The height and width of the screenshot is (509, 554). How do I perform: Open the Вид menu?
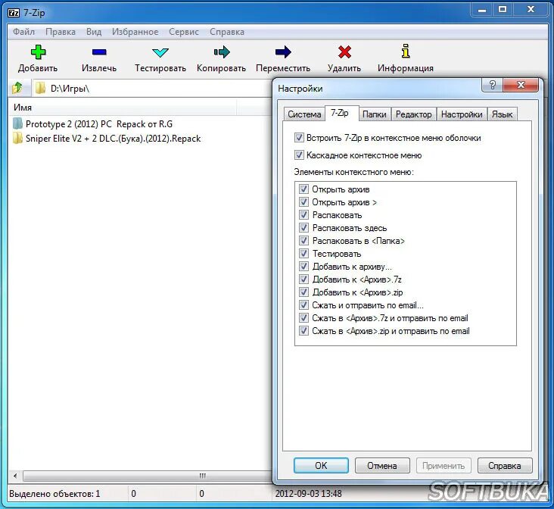point(94,32)
